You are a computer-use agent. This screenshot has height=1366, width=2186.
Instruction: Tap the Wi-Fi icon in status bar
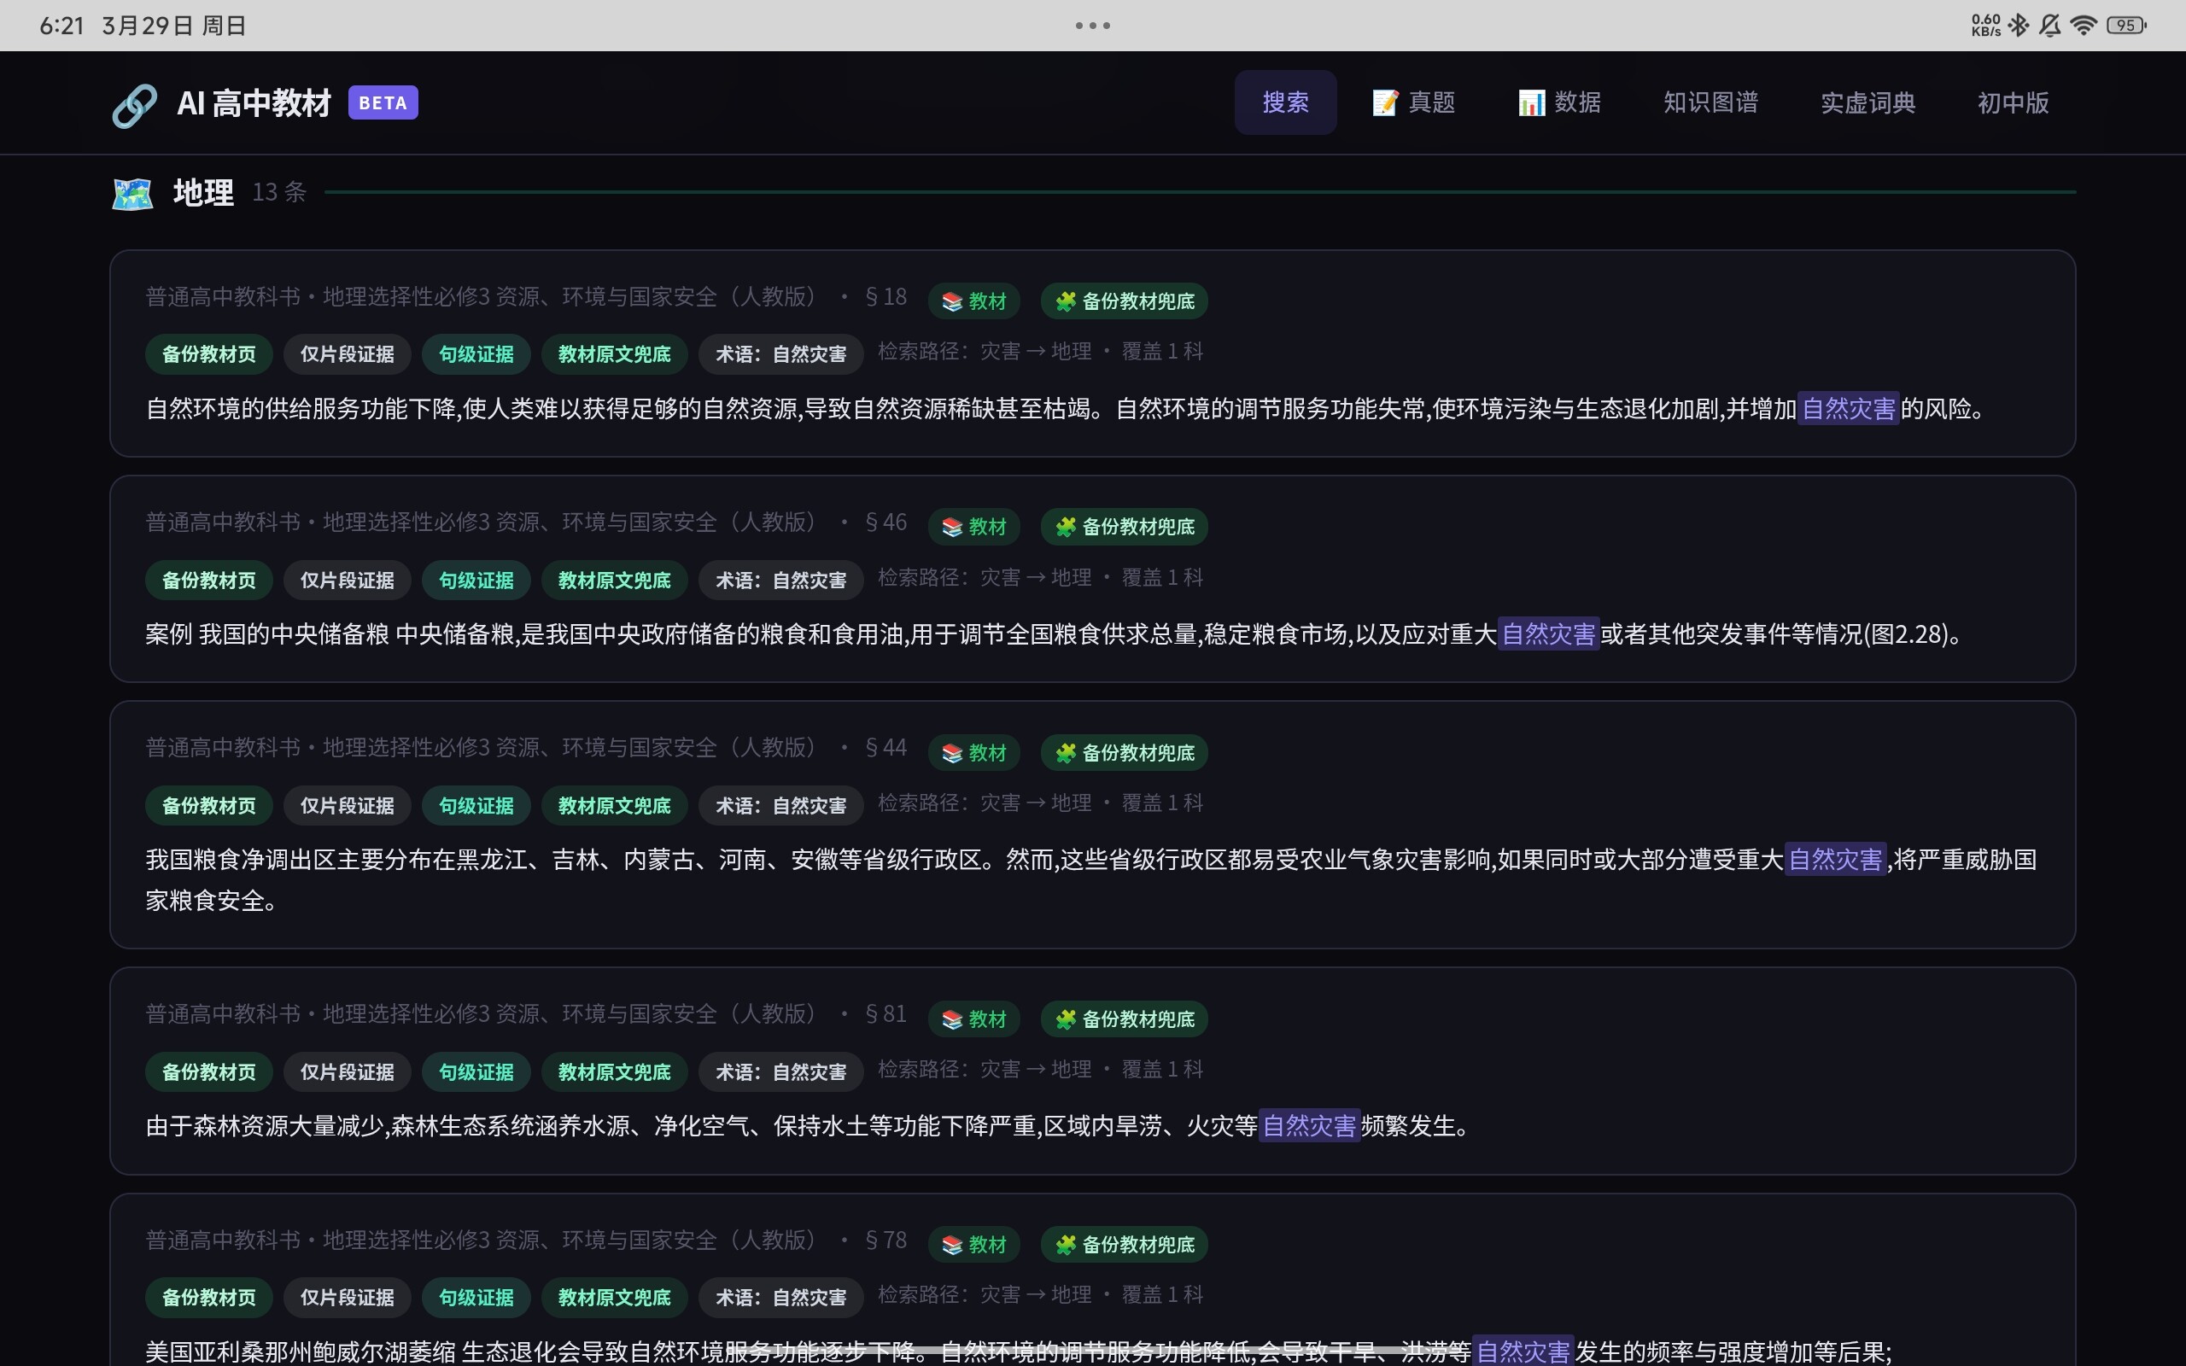2083,26
